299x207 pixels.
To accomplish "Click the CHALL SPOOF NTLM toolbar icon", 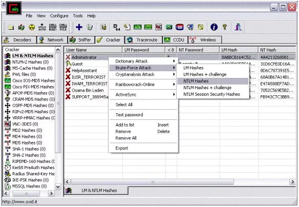I will (x=63, y=27).
